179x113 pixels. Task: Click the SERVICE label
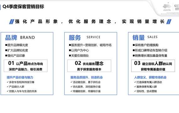click(94, 37)
